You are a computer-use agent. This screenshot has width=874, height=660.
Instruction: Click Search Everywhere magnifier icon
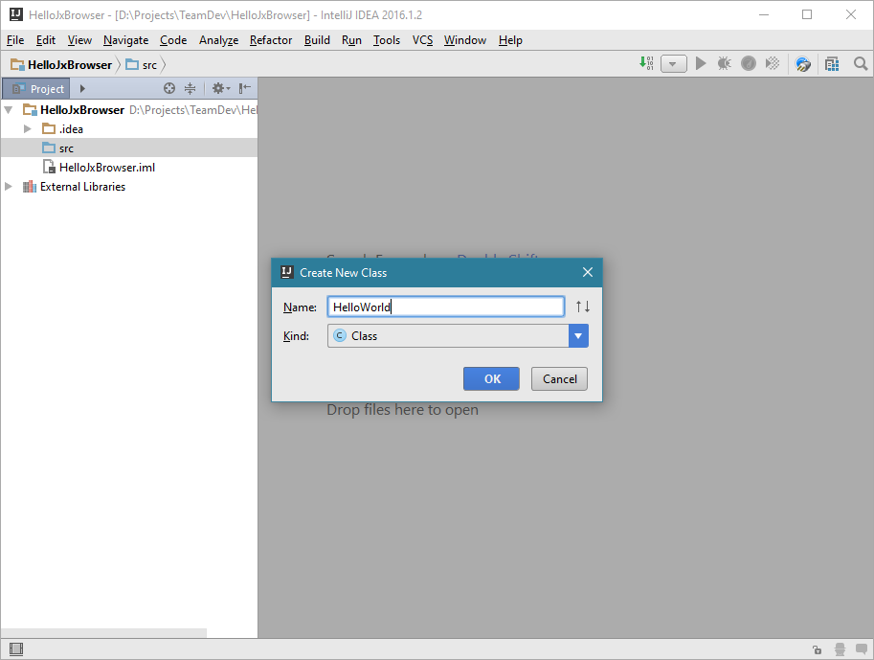point(861,63)
